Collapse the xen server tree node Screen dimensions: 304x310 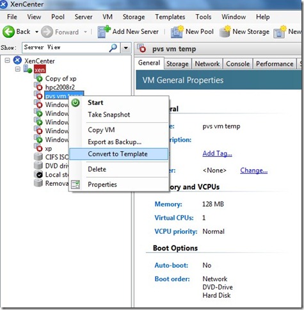18,69
